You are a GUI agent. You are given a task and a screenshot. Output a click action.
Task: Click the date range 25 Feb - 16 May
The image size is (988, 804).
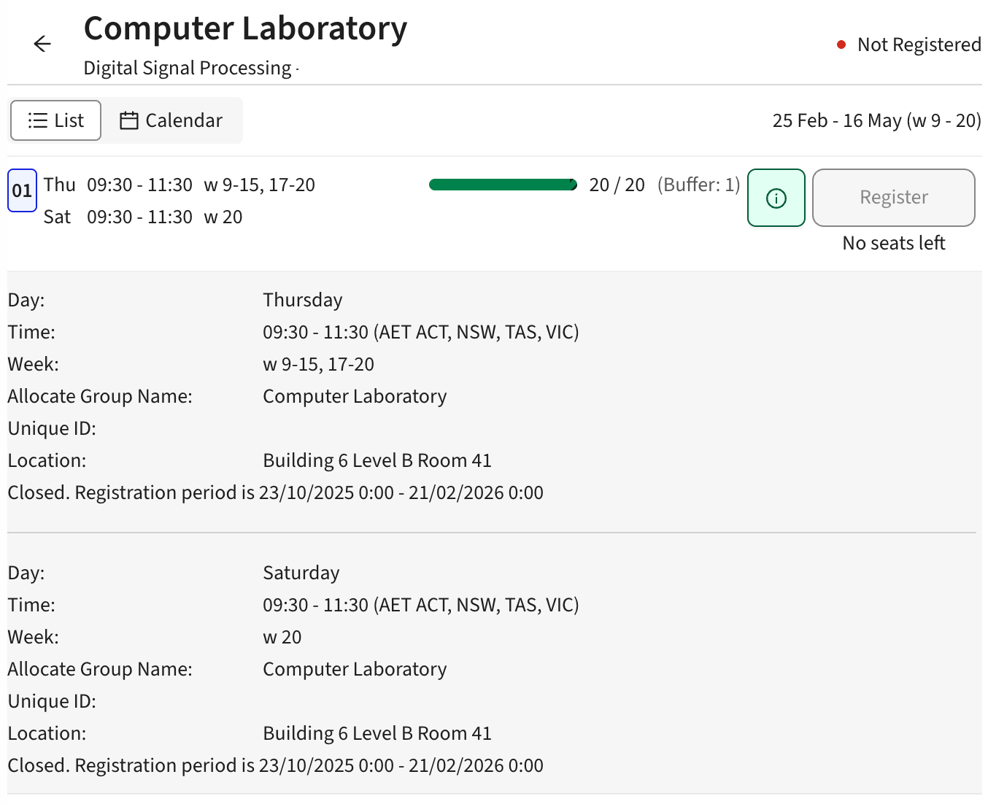pyautogui.click(x=876, y=120)
